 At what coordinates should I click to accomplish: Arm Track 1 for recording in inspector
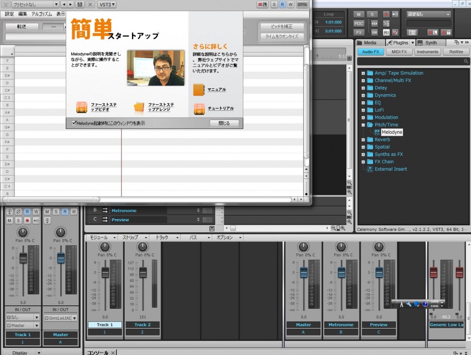click(x=27, y=220)
